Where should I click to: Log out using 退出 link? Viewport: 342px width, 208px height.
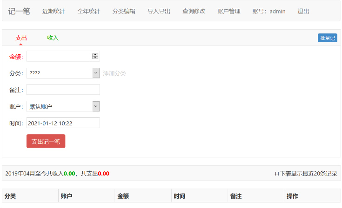[303, 11]
